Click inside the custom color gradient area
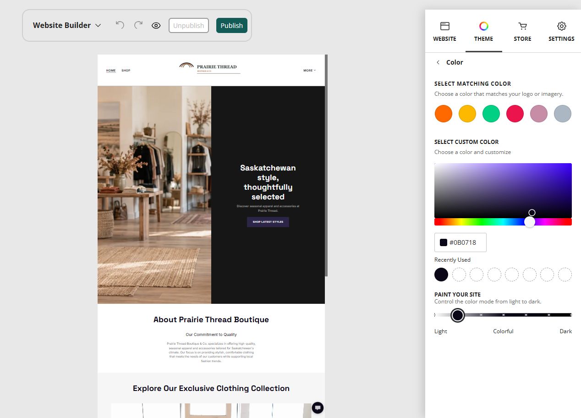 point(503,190)
